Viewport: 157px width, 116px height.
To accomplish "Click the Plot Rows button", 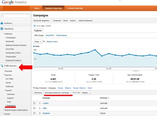I will (x=38, y=93).
